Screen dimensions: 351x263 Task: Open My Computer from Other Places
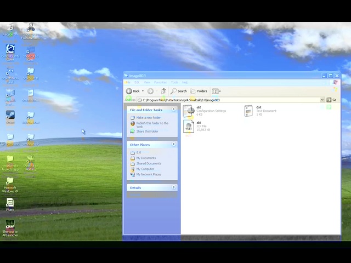coord(145,169)
